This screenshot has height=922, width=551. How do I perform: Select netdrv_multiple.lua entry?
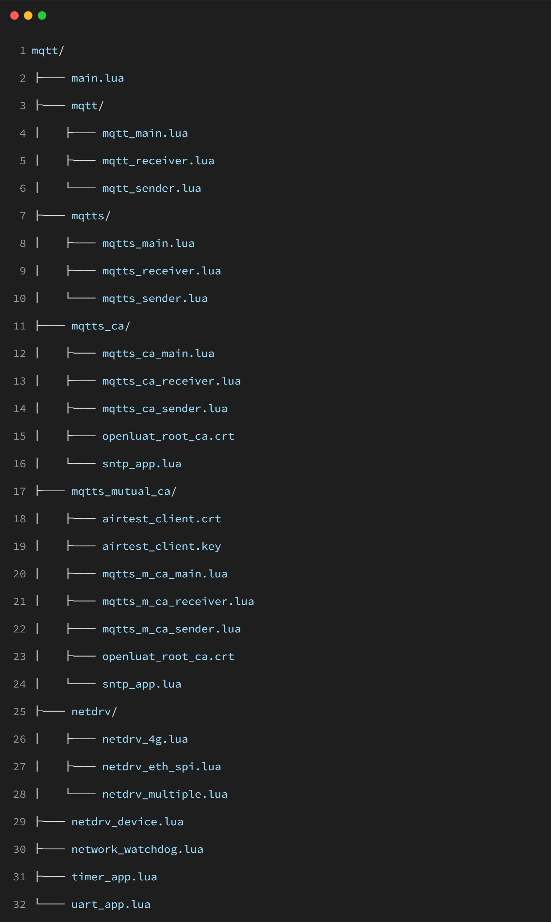tap(165, 794)
